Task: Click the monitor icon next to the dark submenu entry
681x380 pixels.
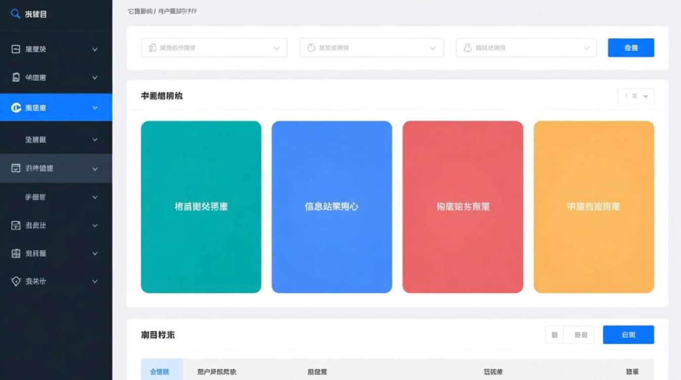Action: (x=16, y=168)
